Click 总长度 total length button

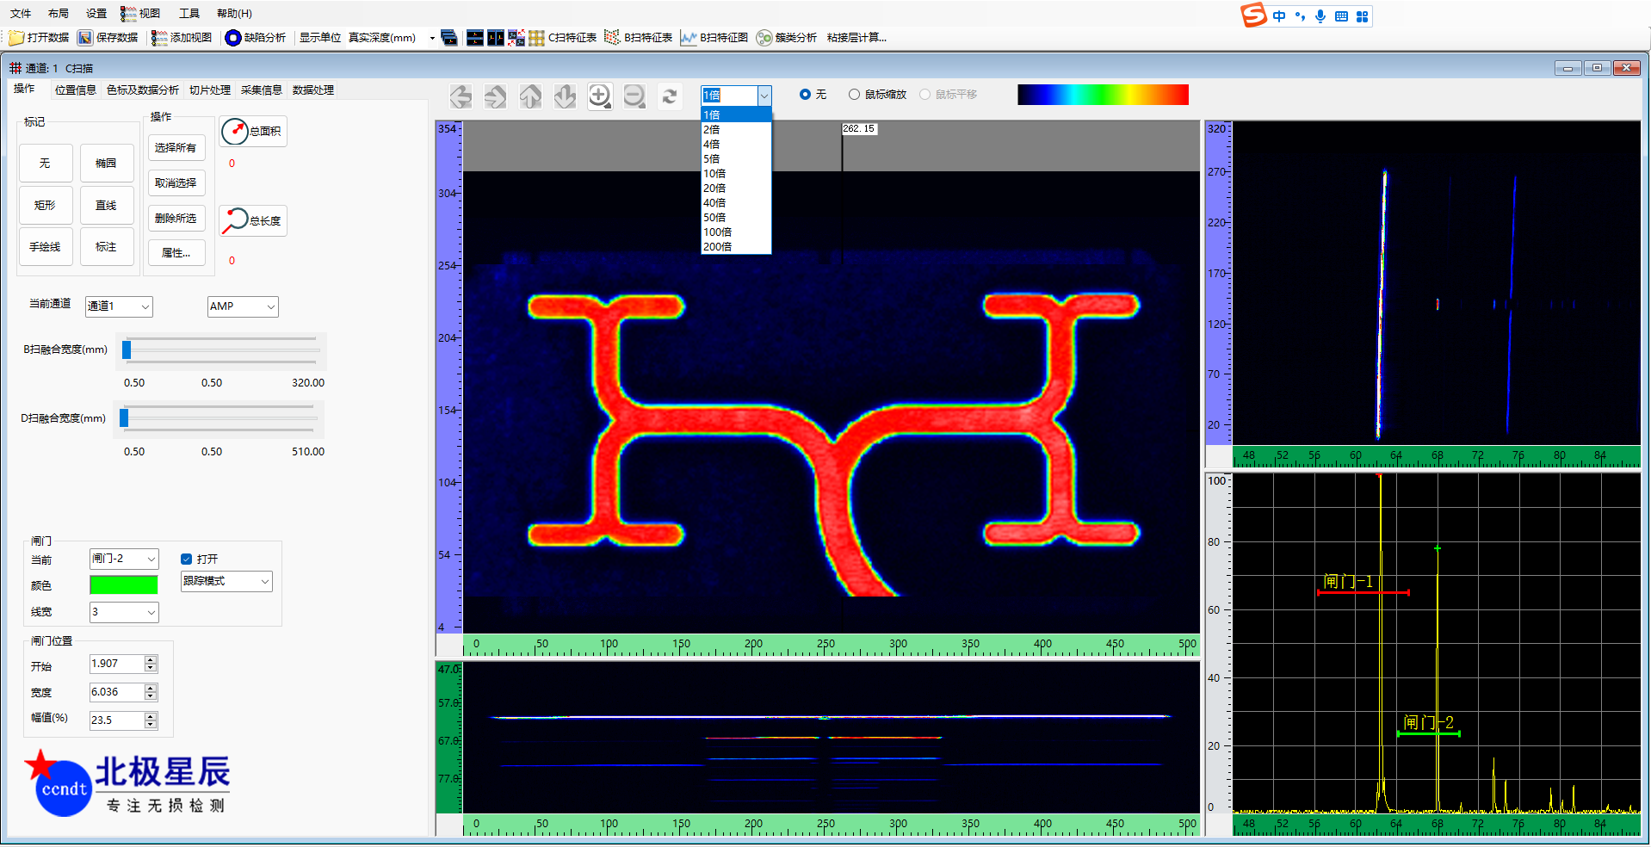[x=253, y=221]
